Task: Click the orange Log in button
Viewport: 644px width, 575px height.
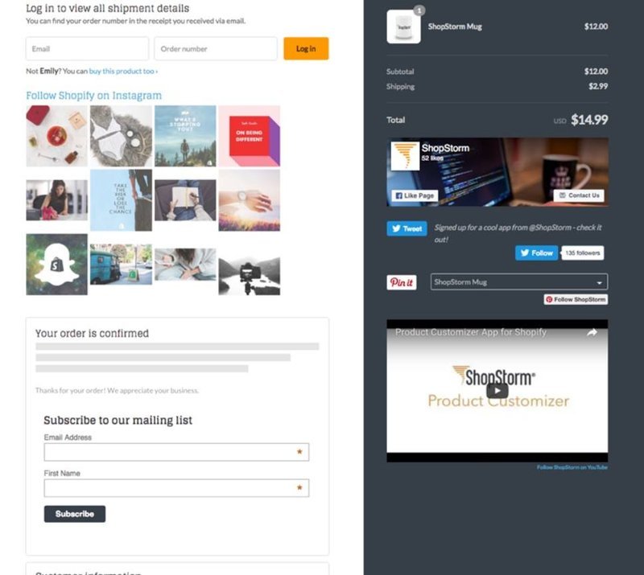Action: [306, 48]
